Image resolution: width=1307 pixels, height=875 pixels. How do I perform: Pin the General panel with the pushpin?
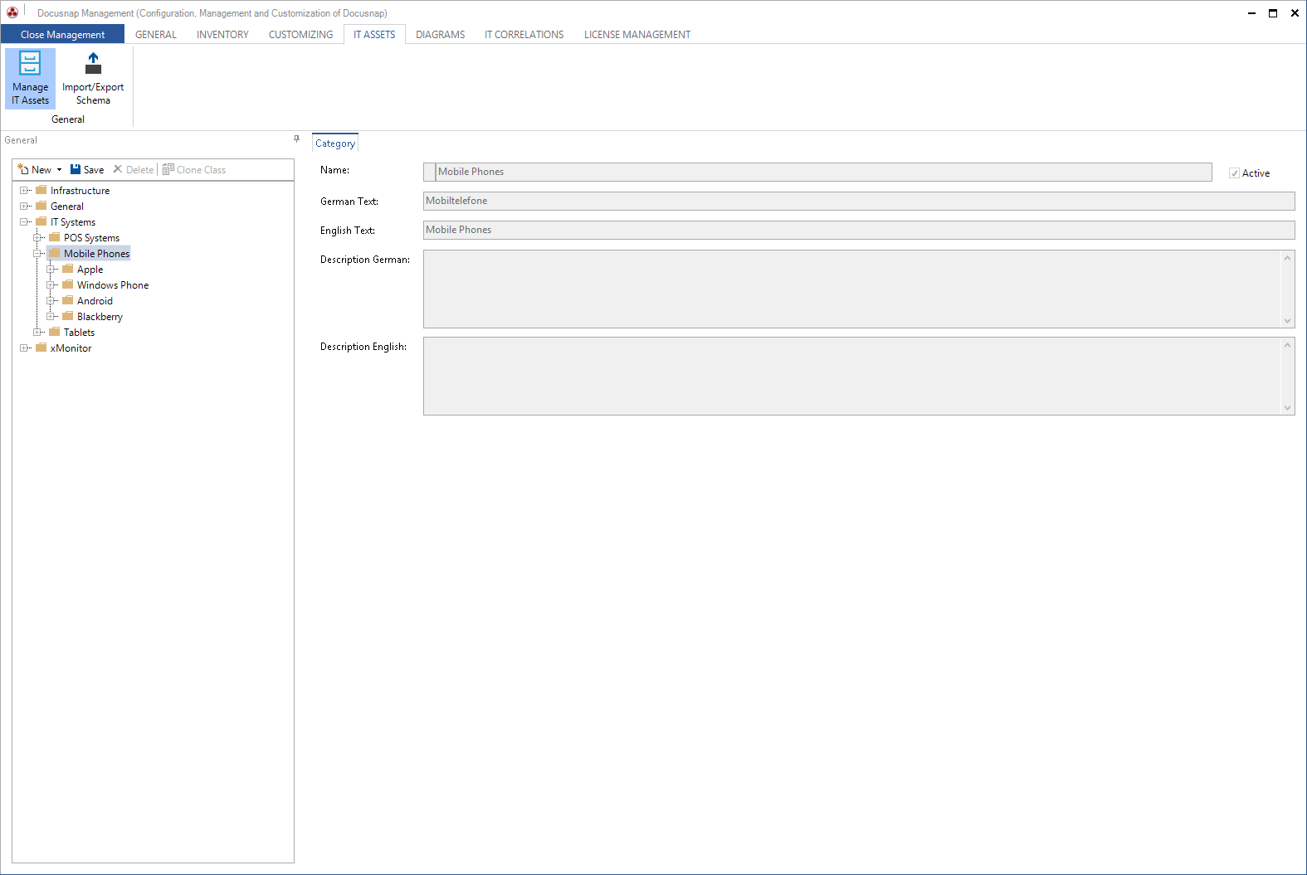click(296, 139)
